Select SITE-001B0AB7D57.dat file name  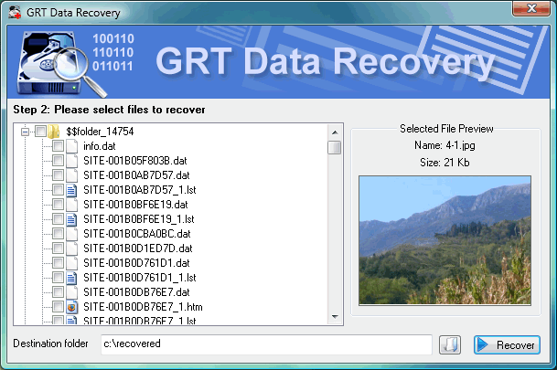pyautogui.click(x=136, y=175)
